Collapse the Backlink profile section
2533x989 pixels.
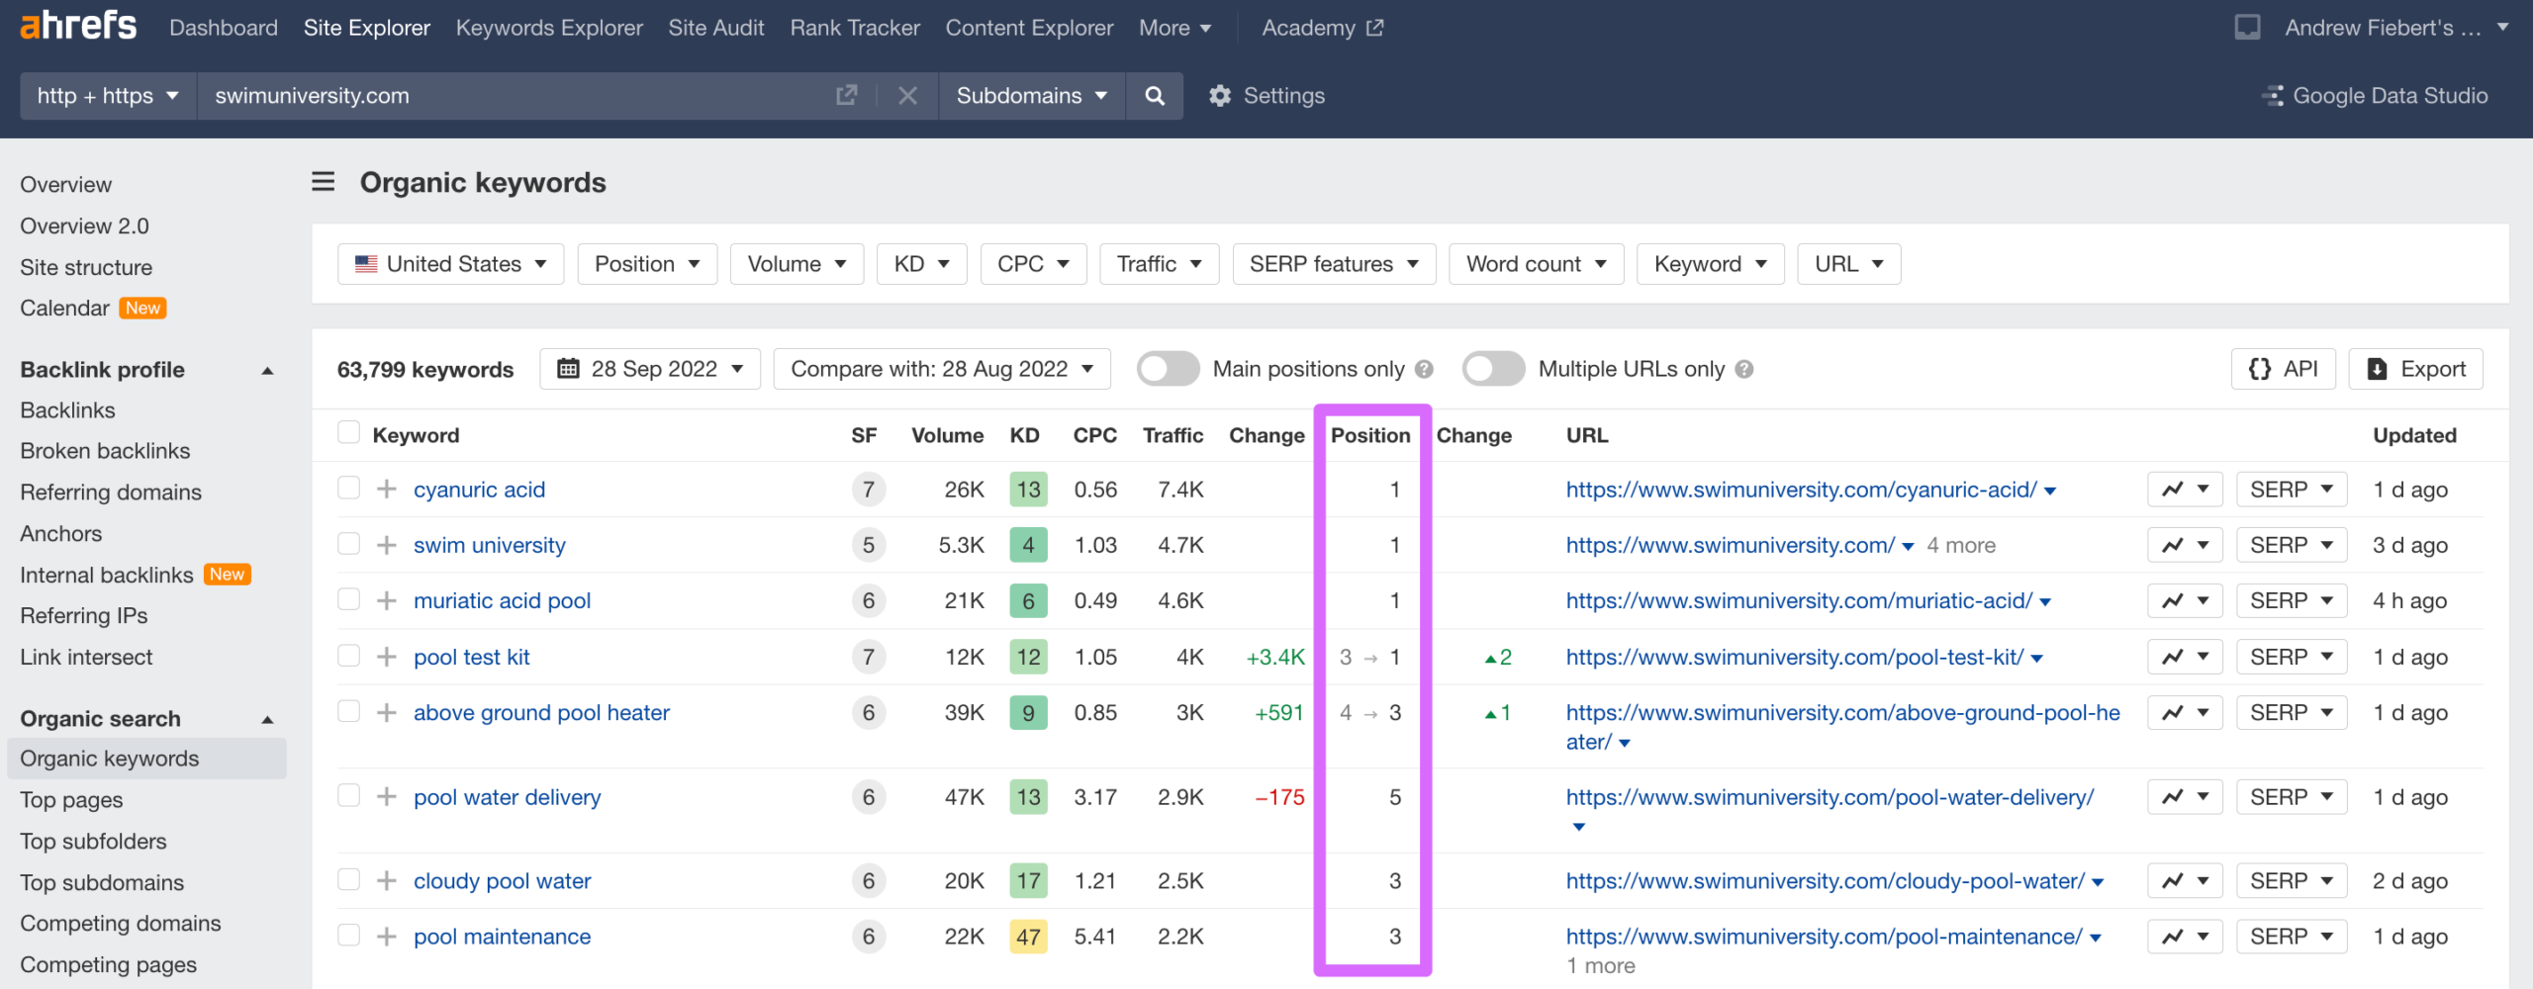coord(267,370)
